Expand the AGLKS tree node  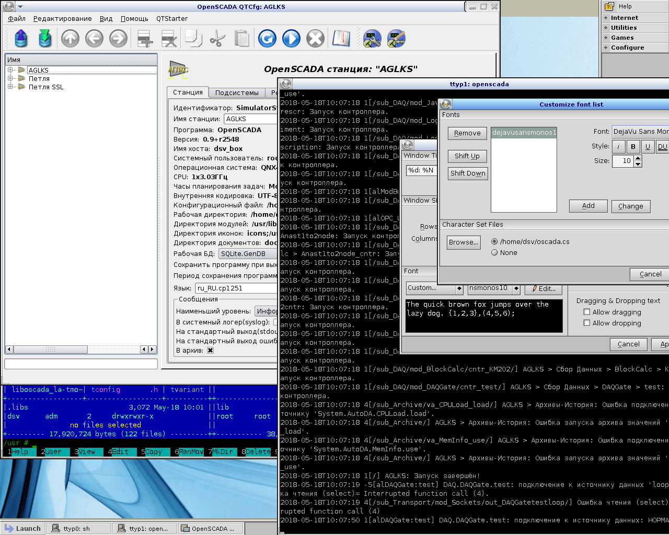point(10,70)
